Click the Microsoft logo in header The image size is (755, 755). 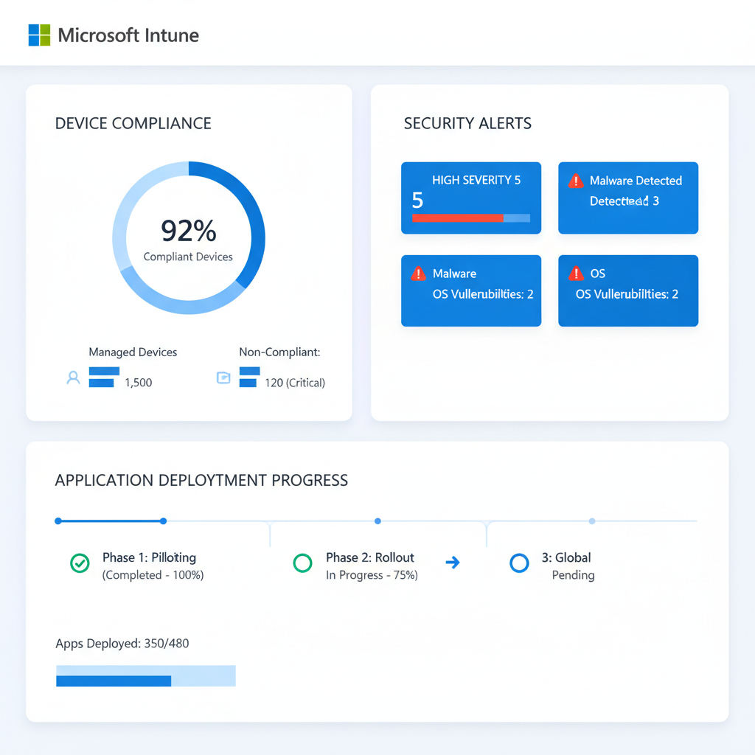point(39,35)
